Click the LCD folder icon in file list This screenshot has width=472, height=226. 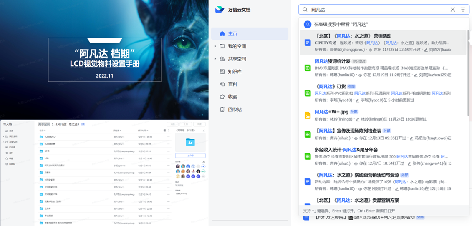click(x=41, y=158)
